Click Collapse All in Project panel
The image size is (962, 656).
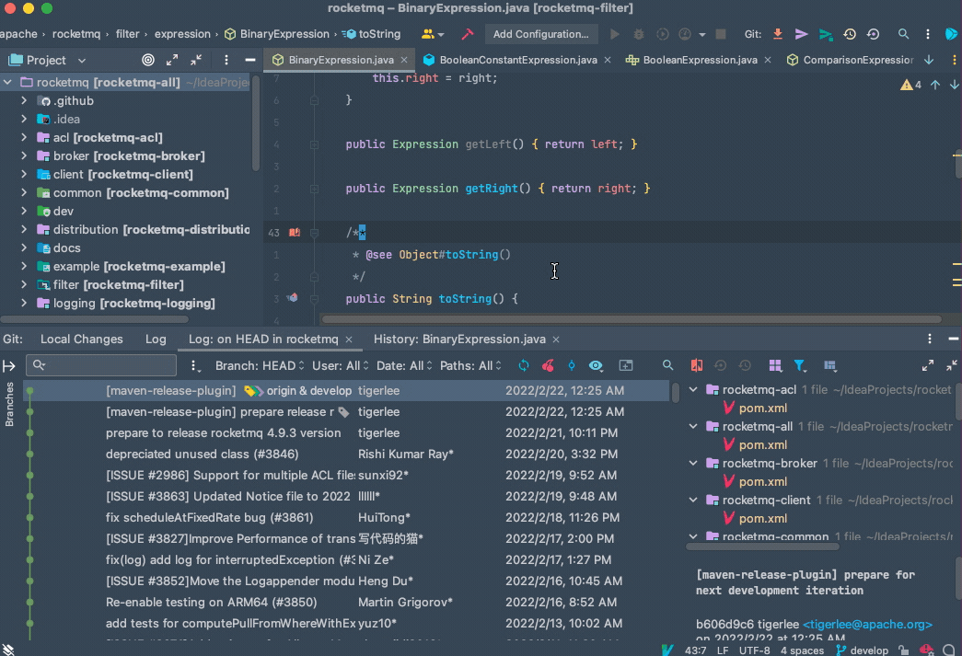196,60
